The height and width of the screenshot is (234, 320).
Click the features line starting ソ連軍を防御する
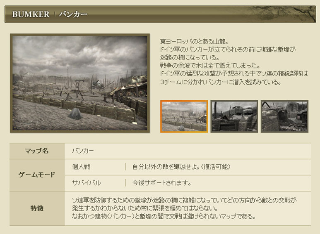click(x=184, y=201)
